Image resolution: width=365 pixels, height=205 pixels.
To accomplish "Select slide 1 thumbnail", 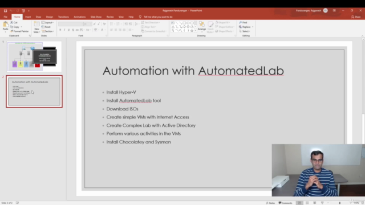I will tap(34, 56).
